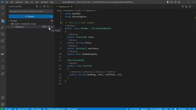Click Live Share in status bar
Viewport: 196px width, 110px height.
pyautogui.click(x=36, y=109)
